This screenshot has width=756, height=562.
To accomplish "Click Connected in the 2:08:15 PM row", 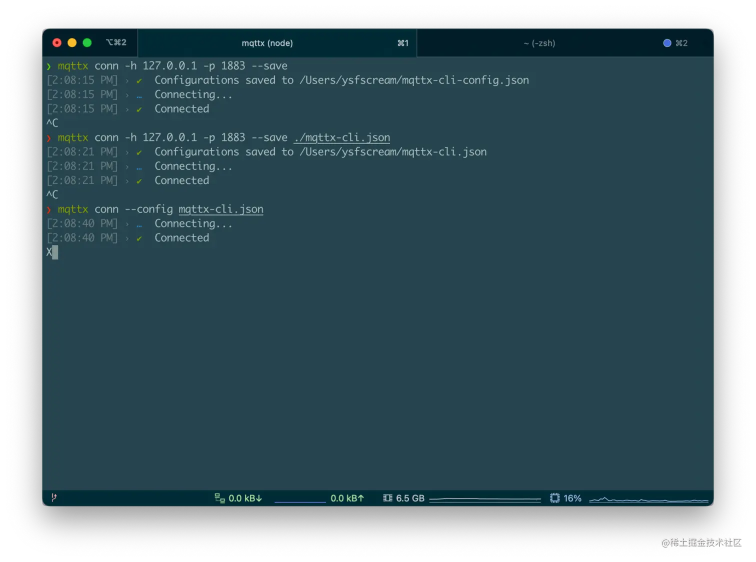I will point(182,108).
